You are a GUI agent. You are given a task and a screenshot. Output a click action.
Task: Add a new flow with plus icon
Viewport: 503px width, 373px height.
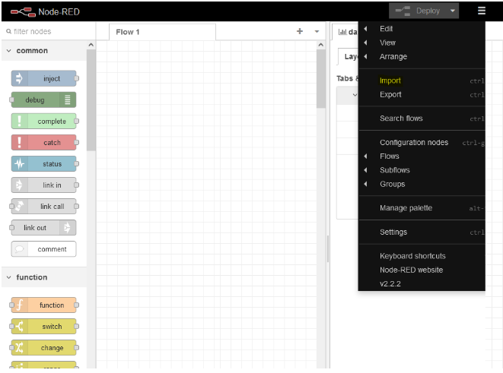tap(300, 31)
